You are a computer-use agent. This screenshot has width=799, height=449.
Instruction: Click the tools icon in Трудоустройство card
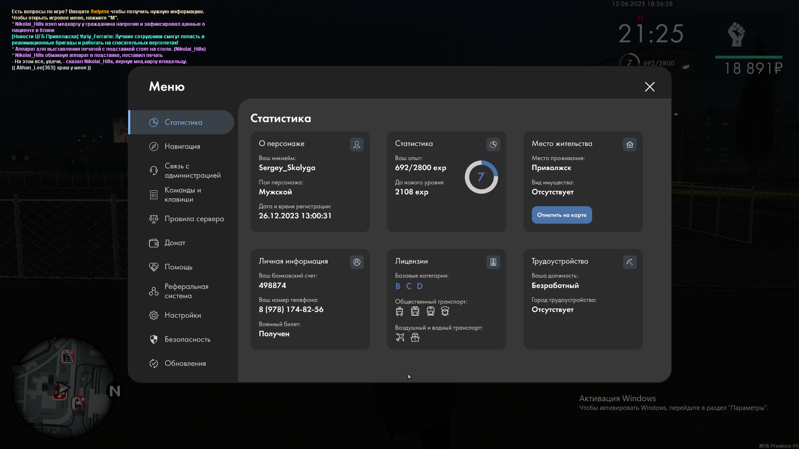pyautogui.click(x=630, y=262)
